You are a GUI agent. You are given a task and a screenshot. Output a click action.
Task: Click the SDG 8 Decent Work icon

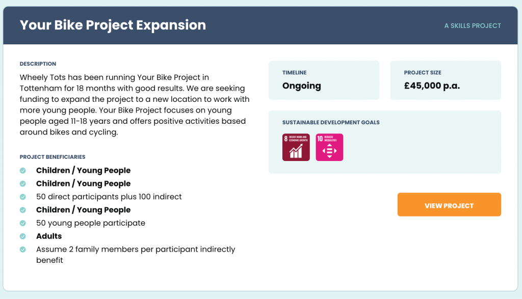click(x=296, y=147)
